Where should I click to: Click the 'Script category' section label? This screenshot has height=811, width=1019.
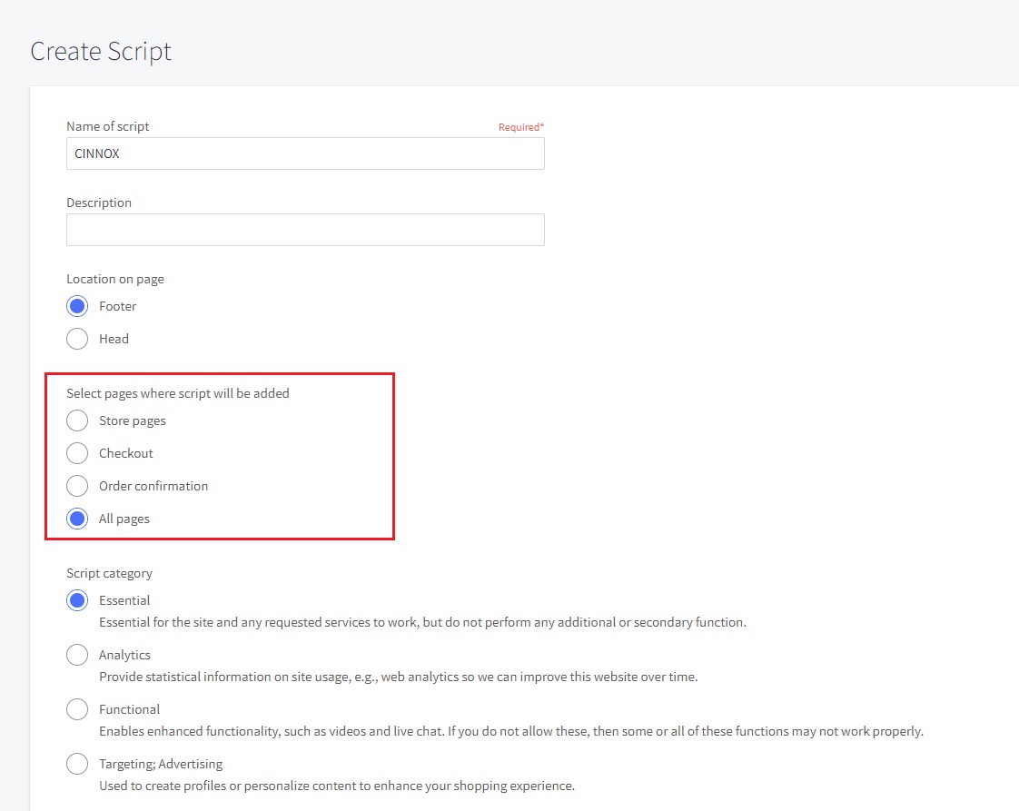pyautogui.click(x=109, y=573)
